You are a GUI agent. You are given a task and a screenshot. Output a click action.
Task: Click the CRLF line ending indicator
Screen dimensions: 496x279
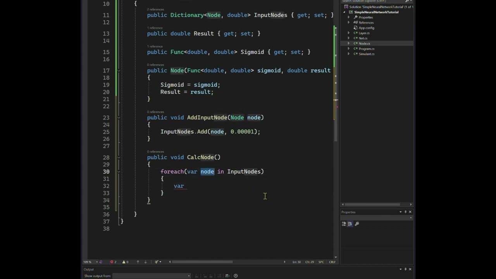pos(332,262)
